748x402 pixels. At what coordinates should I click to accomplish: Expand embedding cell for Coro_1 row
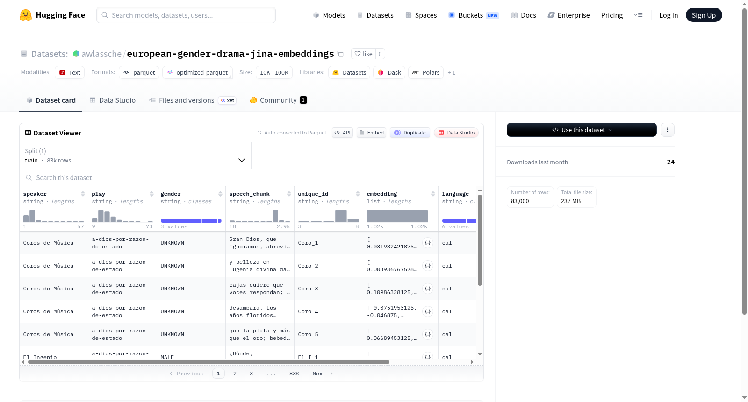pos(427,243)
